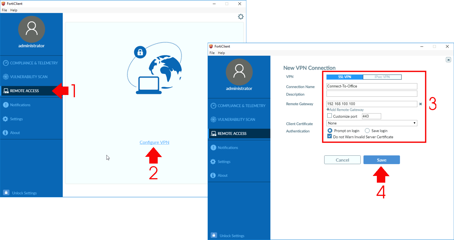
Task: Open Notifications in the front window sidebar
Action: pyautogui.click(x=224, y=148)
